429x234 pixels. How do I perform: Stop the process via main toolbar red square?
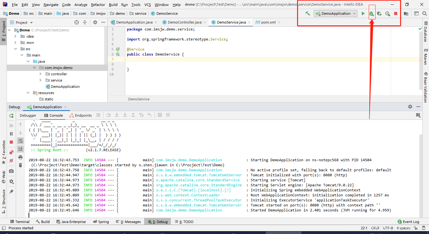pos(396,13)
